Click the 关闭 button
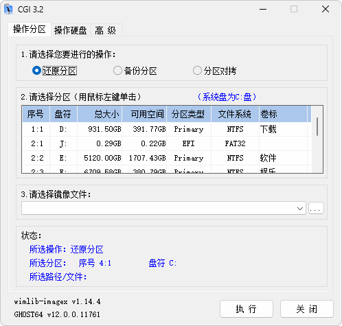 [x=307, y=309]
